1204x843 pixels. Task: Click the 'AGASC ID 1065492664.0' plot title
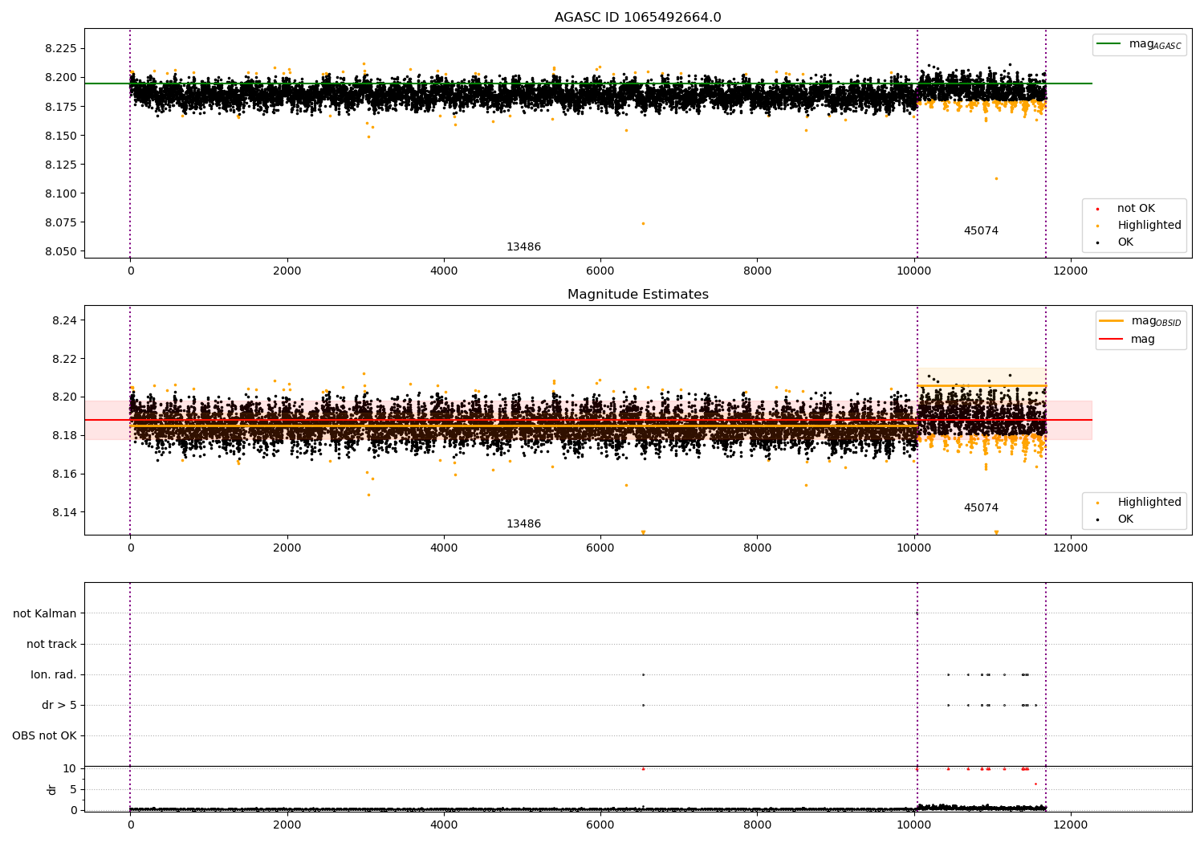(x=637, y=18)
